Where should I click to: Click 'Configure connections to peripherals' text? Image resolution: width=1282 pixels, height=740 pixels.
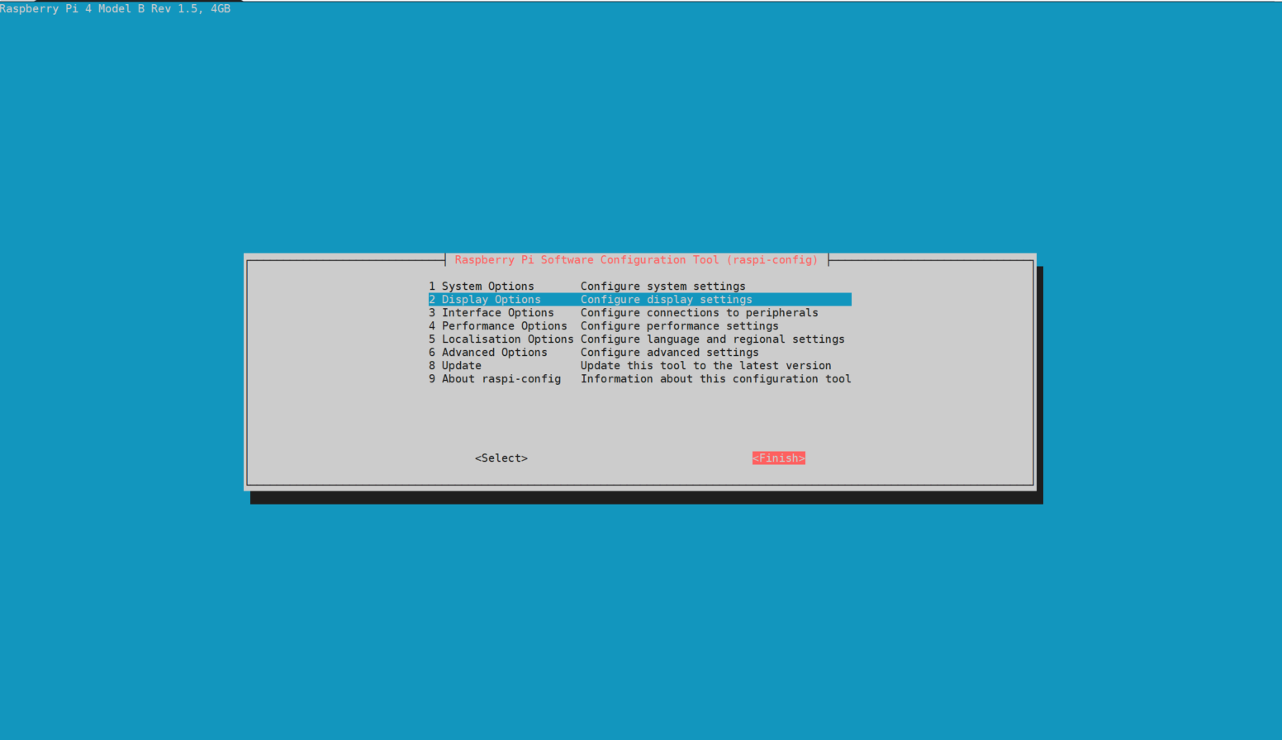click(700, 313)
